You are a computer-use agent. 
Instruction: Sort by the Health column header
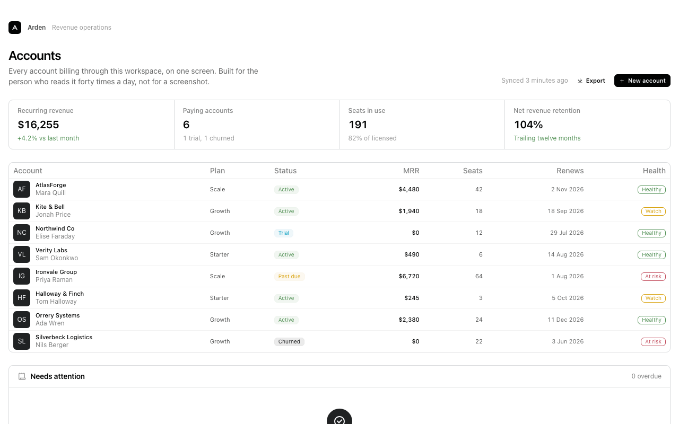point(654,171)
